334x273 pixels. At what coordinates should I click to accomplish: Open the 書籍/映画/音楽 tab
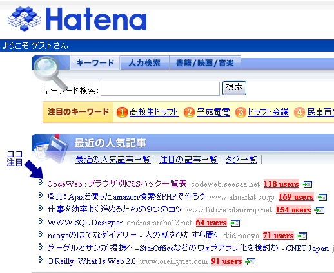tap(205, 62)
